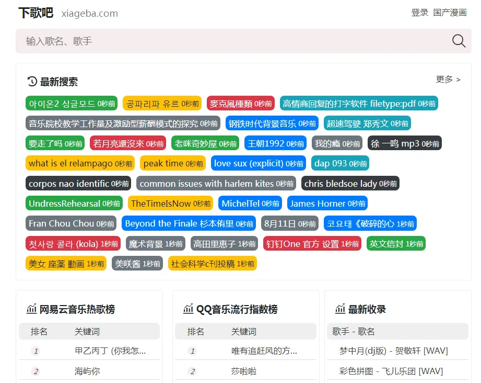Click the what is el relampago tag
The width and height of the screenshot is (481, 383).
click(x=80, y=163)
